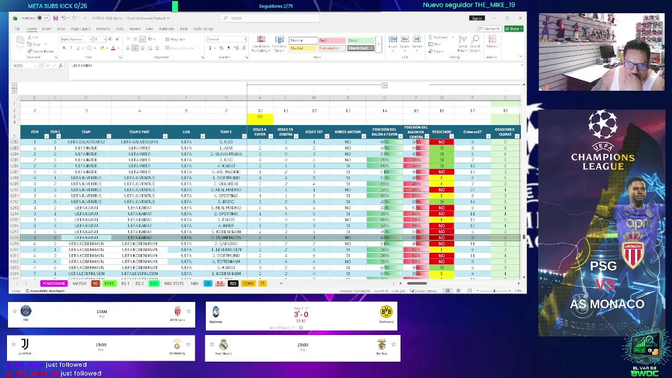Viewport: 672px width, 378px height.
Task: Switch to the POWERBANK sheet tab
Action: coord(54,283)
